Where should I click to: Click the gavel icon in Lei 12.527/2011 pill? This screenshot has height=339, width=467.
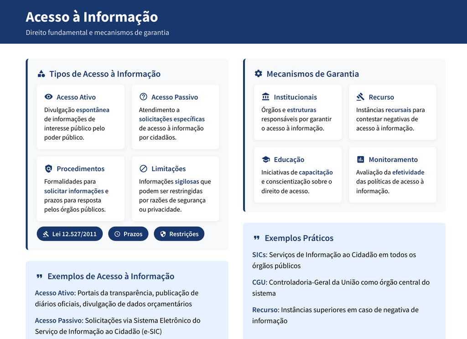coord(46,234)
